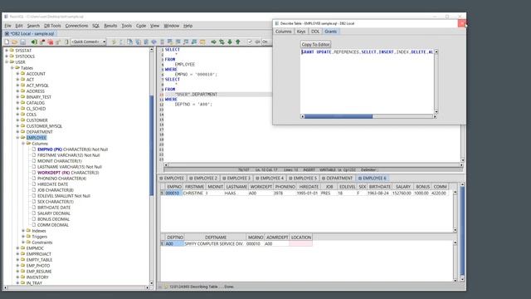The width and height of the screenshot is (531, 299).
Task: Click the Save disk toolbar icon
Action: 22,42
